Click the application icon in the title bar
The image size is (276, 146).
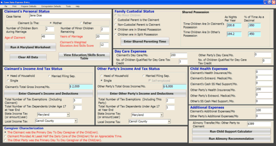click(x=2, y=2)
